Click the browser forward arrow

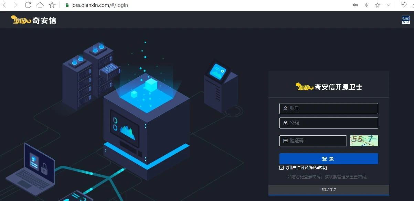(16, 5)
